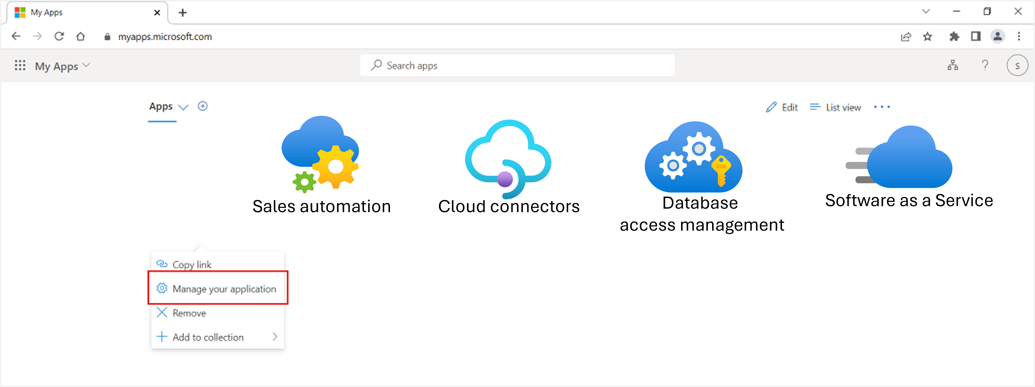Viewport: 1035px width, 387px height.
Task: Select Copy link in context menu
Action: pyautogui.click(x=217, y=265)
